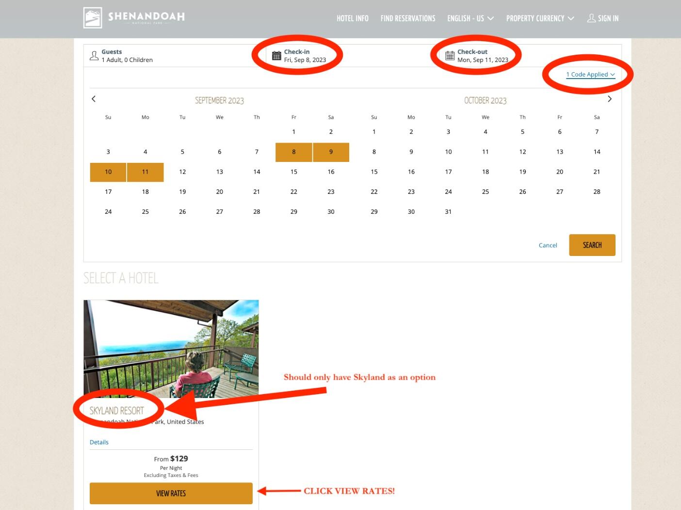Viewport: 681px width, 510px height.
Task: Click the OCTOBER 2023 month heading
Action: 486,100
